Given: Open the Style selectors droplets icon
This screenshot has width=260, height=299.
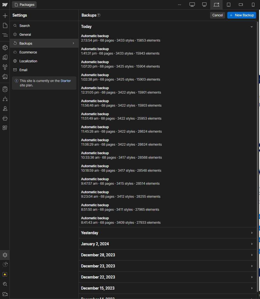Looking at the screenshot, I should coord(5,67).
